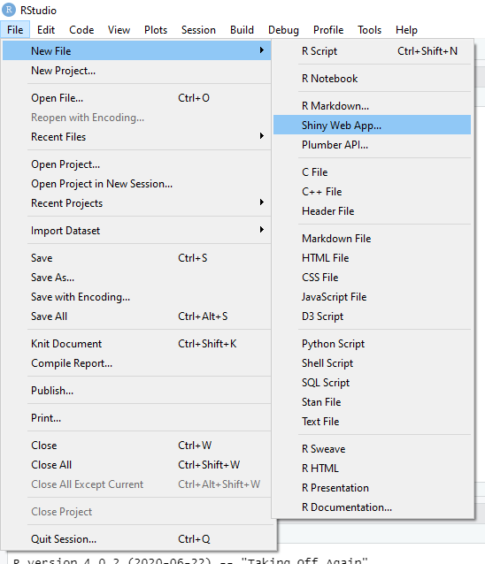Viewport: 485px width, 564px height.
Task: Expand the Import Dataset submenu arrow
Action: [x=262, y=230]
